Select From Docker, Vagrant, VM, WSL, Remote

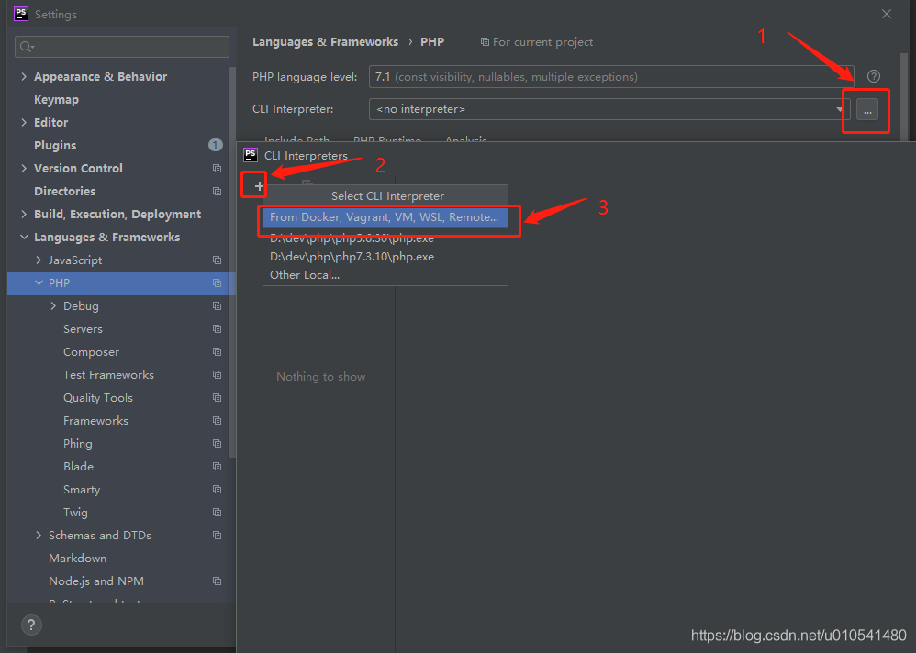tap(385, 217)
